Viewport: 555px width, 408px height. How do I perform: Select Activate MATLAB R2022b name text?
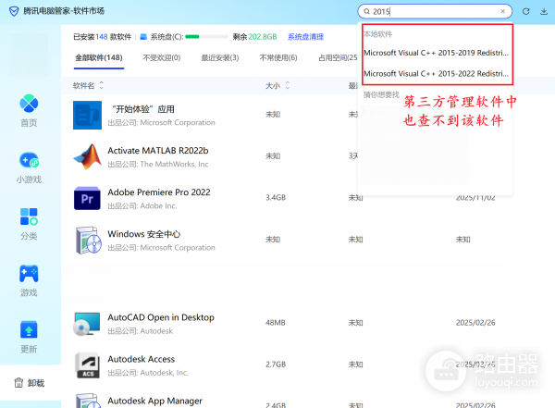click(158, 151)
